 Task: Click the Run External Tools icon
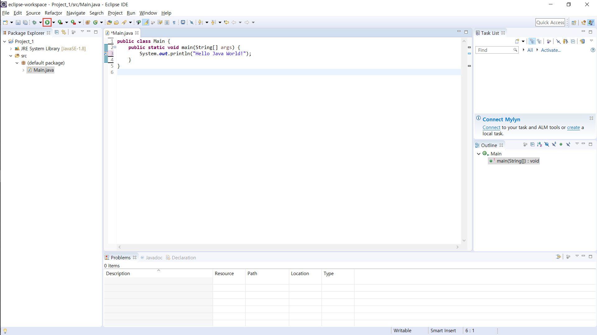tap(73, 22)
